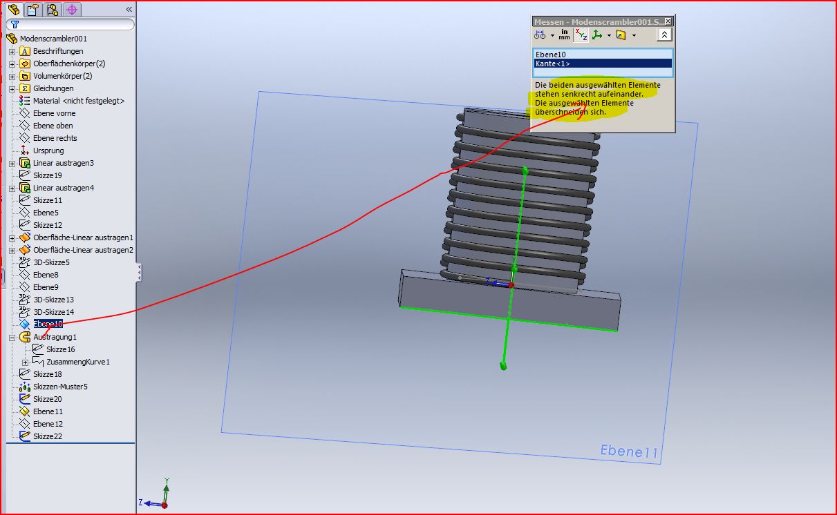Select ZusammengKurve1 composite curve
The height and width of the screenshot is (515, 837).
point(78,362)
